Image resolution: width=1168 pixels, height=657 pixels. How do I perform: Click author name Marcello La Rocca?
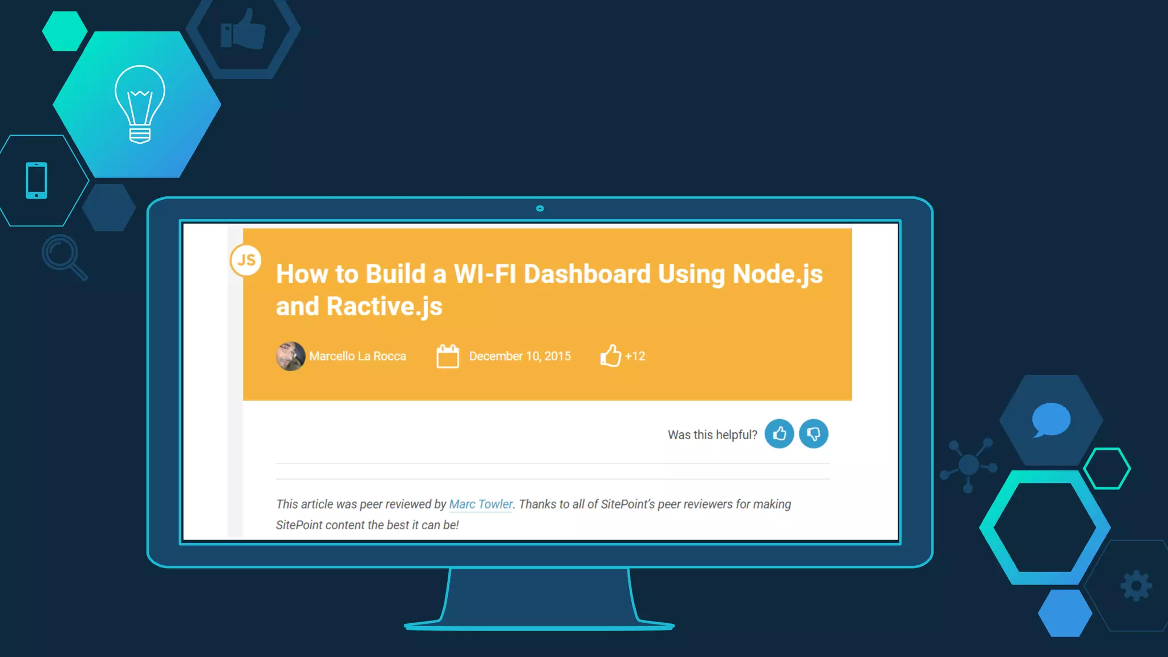(358, 356)
